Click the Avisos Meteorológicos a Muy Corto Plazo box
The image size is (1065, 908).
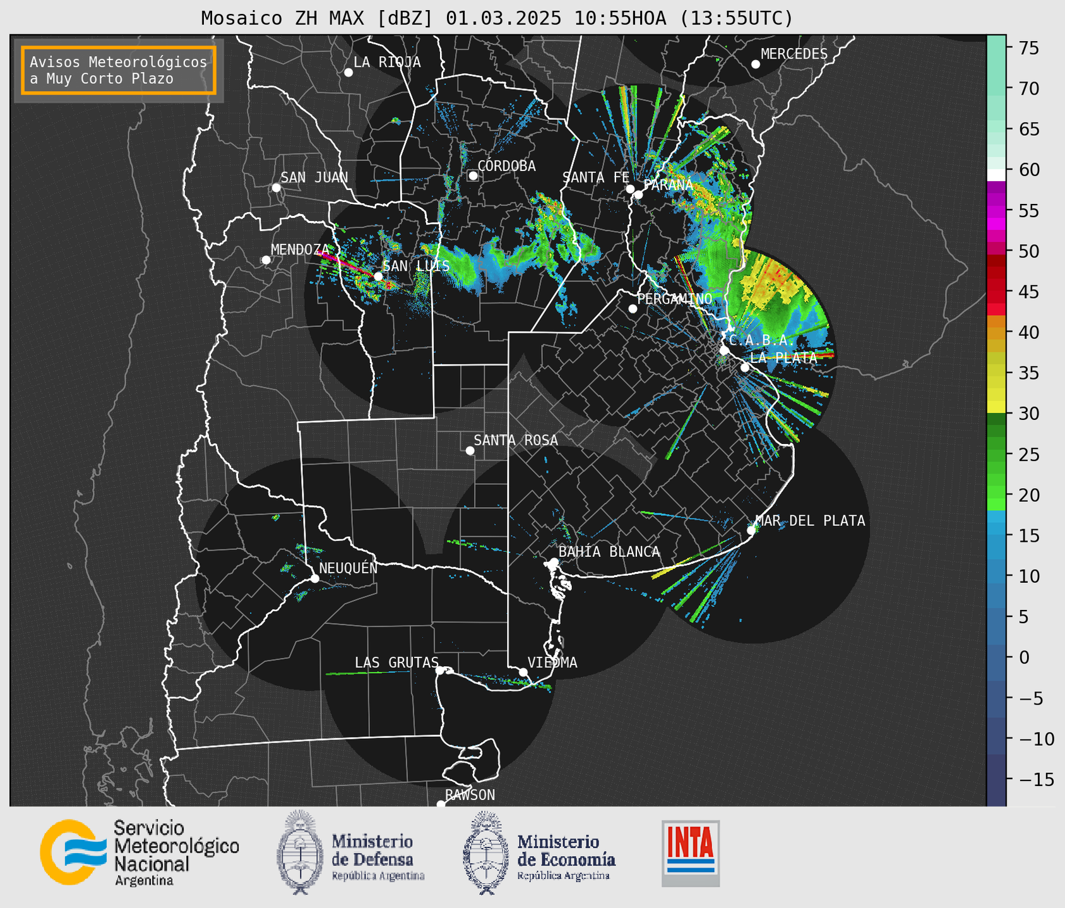click(x=119, y=70)
